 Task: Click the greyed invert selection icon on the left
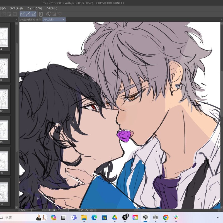pyautogui.click(x=4, y=14)
